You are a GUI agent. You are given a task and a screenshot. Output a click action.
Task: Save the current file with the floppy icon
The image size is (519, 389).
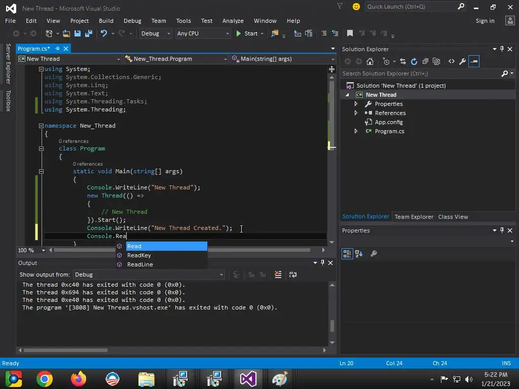[78, 33]
